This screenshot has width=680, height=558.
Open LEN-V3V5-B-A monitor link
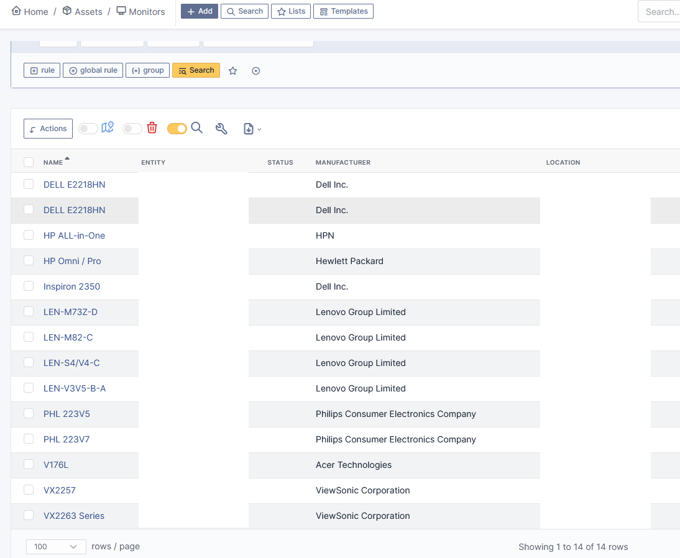75,388
